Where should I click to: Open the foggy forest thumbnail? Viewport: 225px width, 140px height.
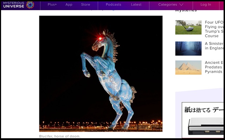(188, 48)
